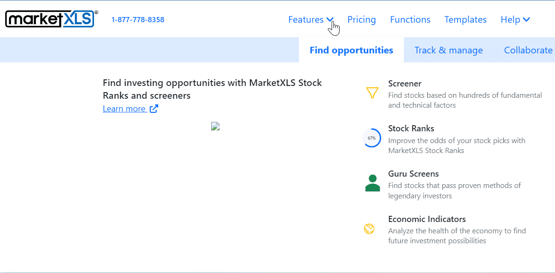The image size is (555, 273).
Task: Click the MarketXLS logo
Action: pyautogui.click(x=51, y=19)
